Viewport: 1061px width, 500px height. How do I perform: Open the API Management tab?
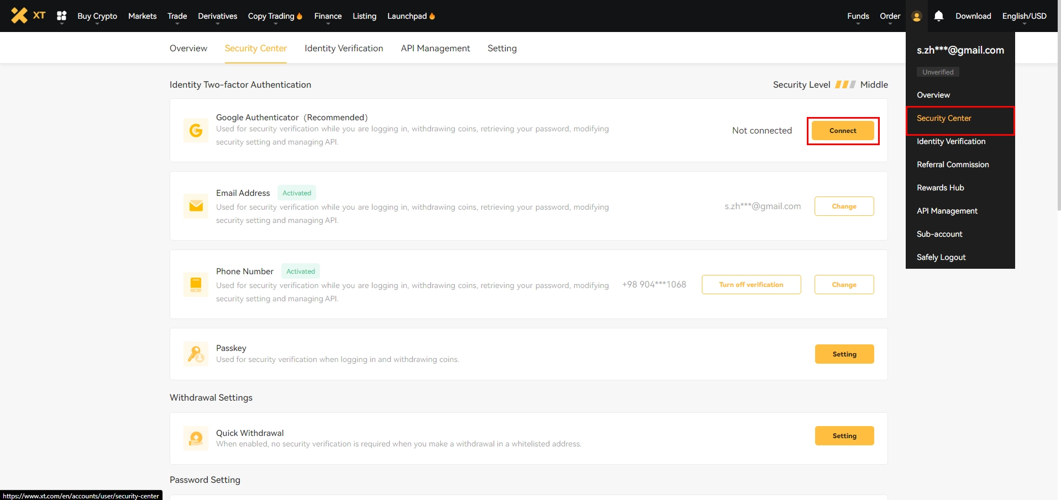coord(435,48)
